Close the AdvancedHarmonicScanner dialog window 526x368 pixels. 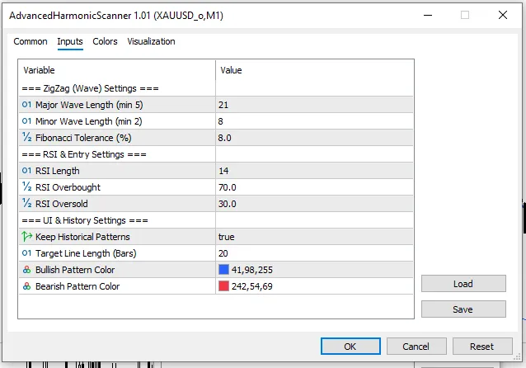(503, 15)
